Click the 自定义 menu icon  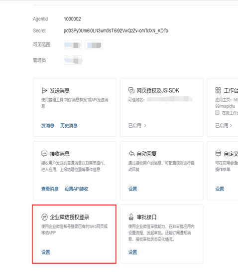[x=218, y=154]
